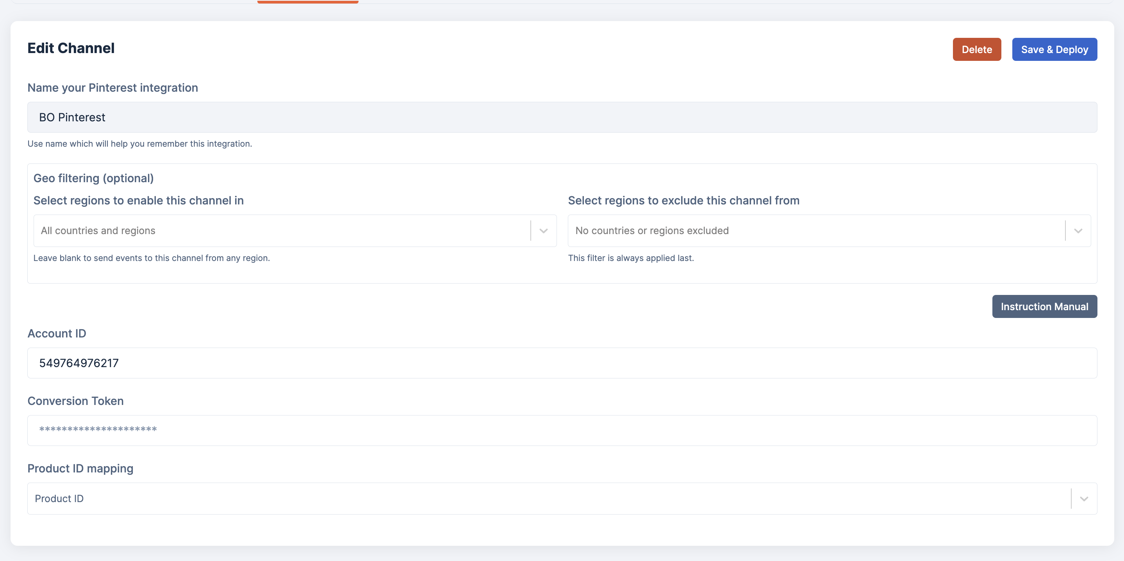
Task: Expand enable-regions chevron arrow
Action: tap(543, 231)
